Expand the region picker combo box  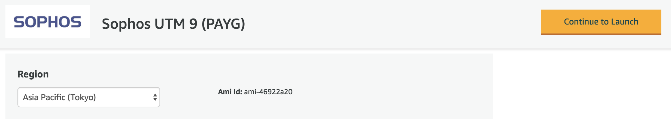[x=88, y=97]
